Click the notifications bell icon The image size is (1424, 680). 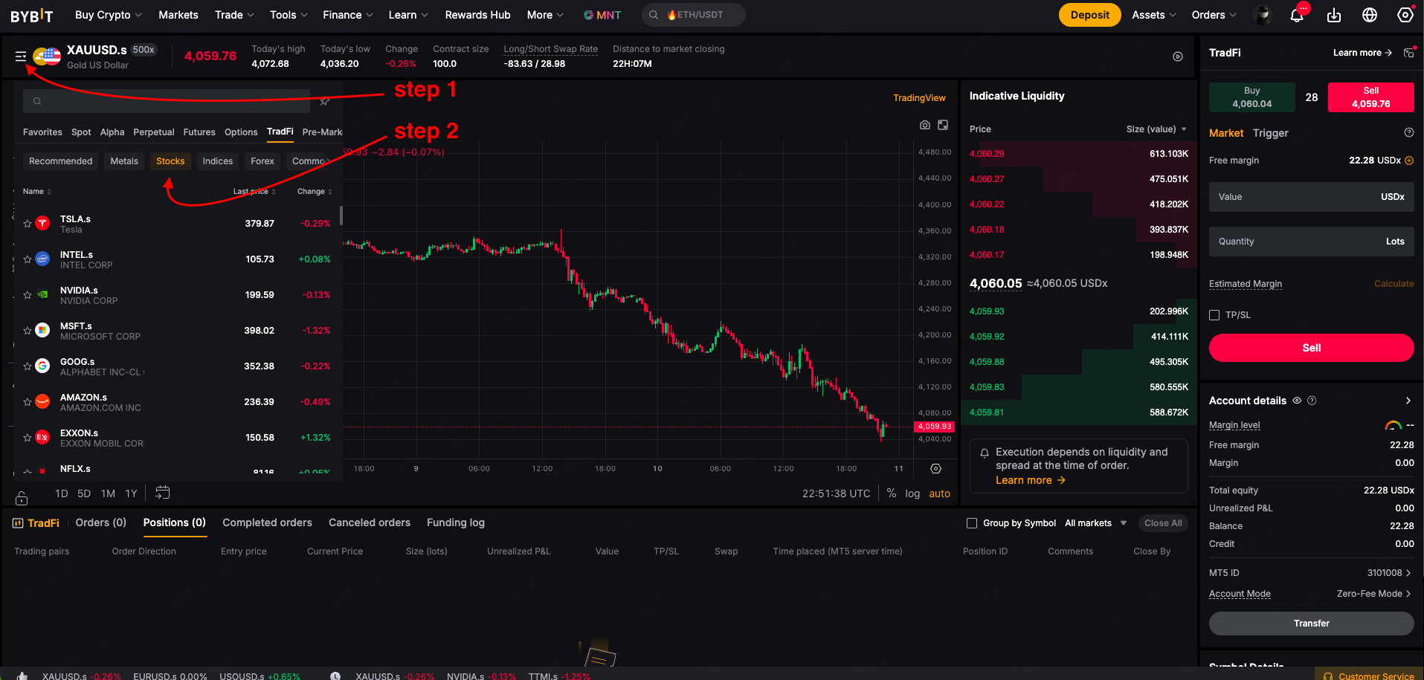click(1297, 15)
